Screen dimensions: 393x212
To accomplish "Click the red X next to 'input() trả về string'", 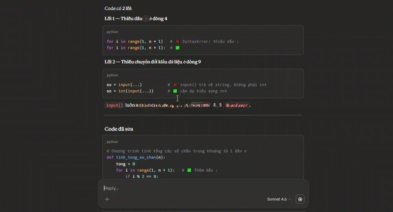I will (x=175, y=85).
